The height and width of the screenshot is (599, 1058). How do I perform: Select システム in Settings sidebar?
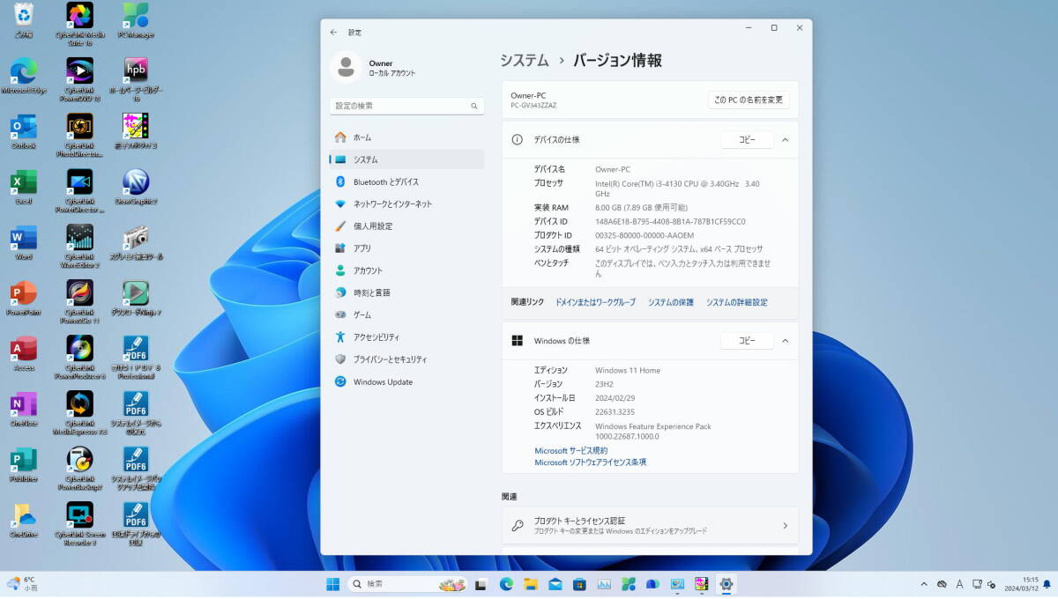coord(406,159)
